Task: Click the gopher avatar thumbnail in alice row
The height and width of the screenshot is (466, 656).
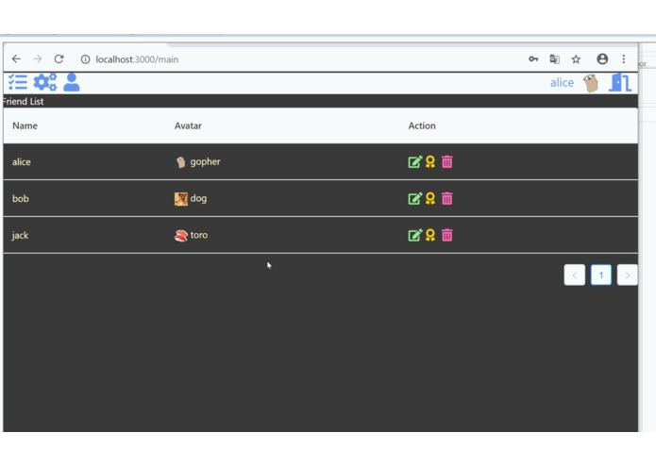Action: (180, 162)
